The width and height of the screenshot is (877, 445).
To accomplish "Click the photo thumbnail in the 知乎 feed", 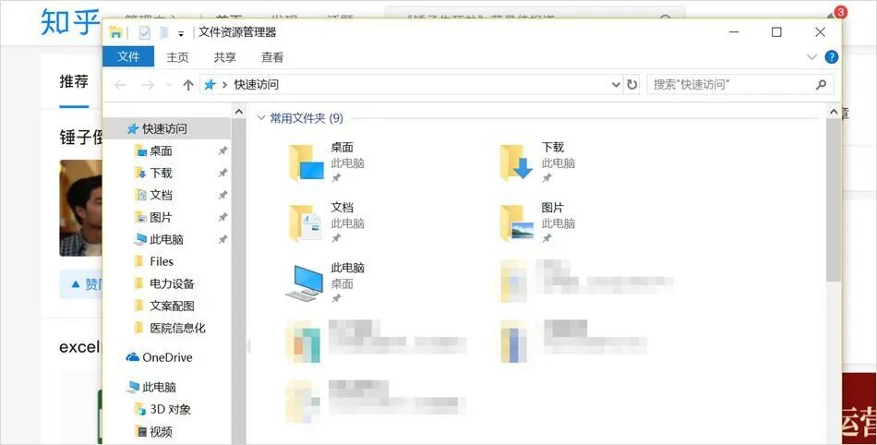I will coord(81,208).
